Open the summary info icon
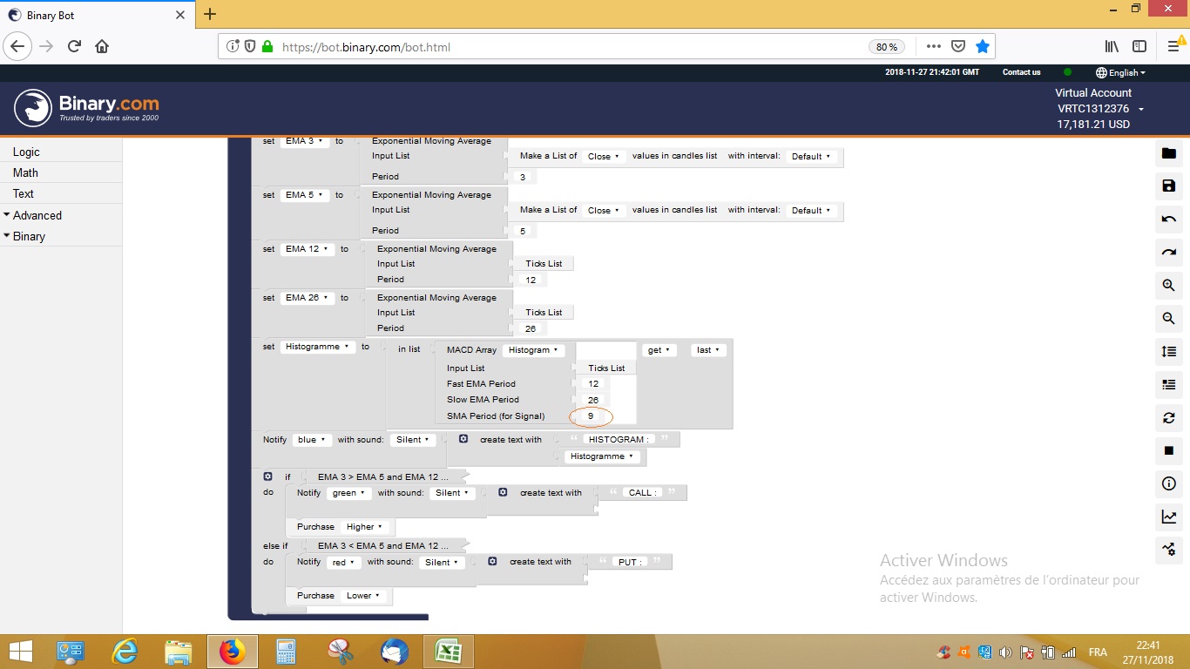This screenshot has width=1190, height=669. pos(1168,483)
